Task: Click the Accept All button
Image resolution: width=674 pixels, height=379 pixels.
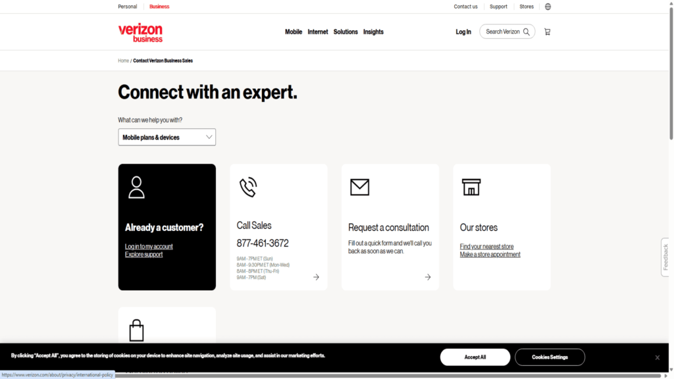Action: (475, 357)
